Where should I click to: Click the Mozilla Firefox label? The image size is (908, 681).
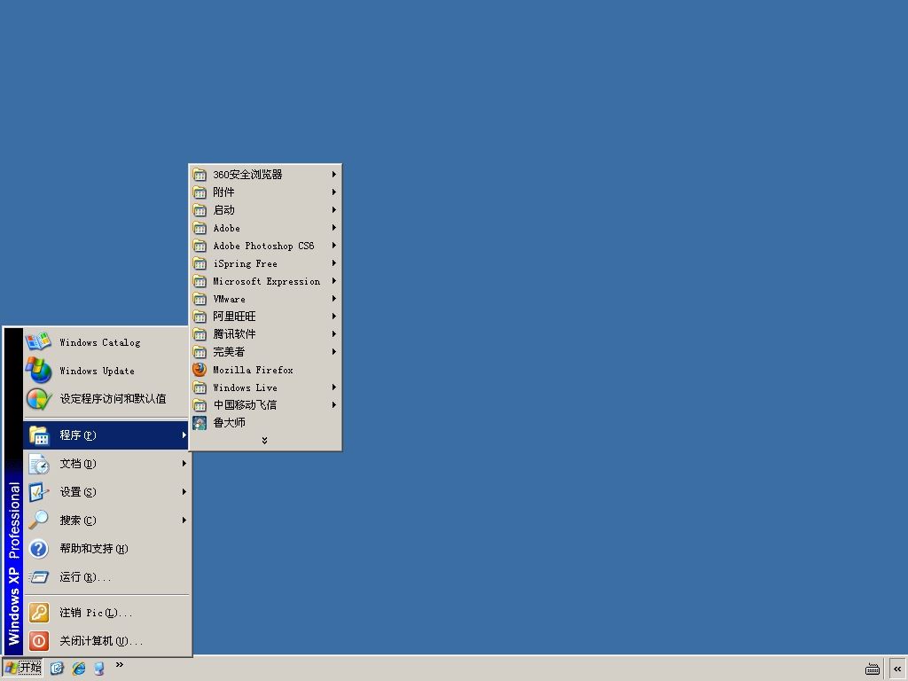point(253,370)
